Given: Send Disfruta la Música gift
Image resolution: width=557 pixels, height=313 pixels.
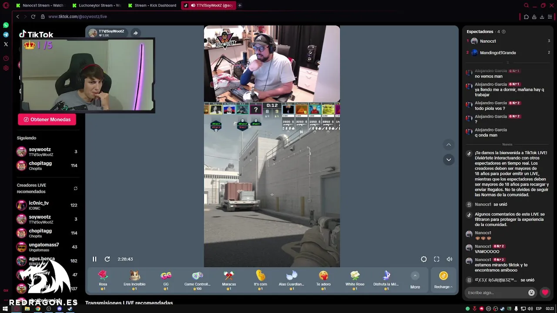Looking at the screenshot, I should point(386,280).
